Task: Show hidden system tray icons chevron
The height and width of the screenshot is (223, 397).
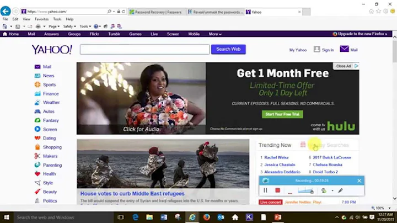Action: pyautogui.click(x=337, y=217)
